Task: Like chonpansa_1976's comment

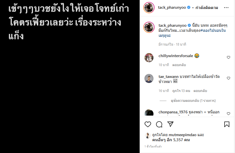Action: point(229,114)
